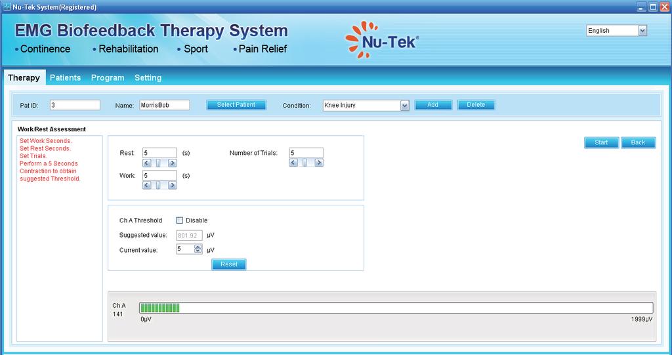Open the Program tab
Image resolution: width=672 pixels, height=355 pixels.
(108, 77)
